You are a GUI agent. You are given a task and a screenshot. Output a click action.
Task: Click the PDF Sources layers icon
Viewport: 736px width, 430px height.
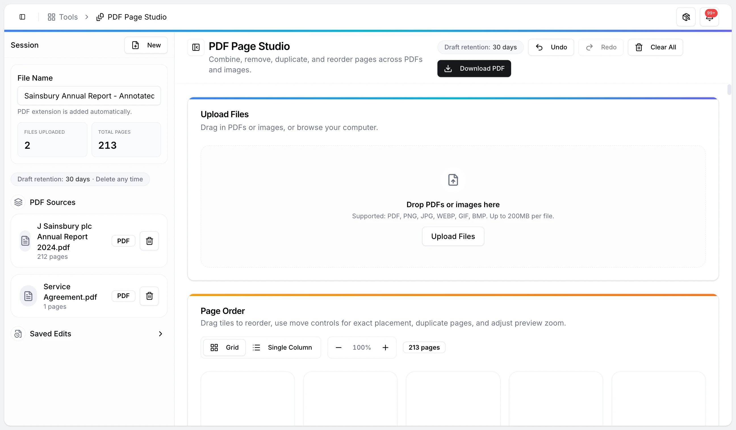point(18,202)
